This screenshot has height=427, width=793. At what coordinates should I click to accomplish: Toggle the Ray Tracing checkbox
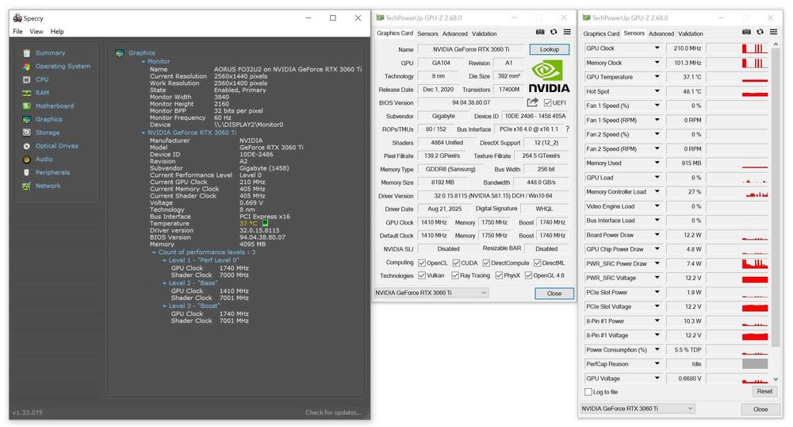454,275
